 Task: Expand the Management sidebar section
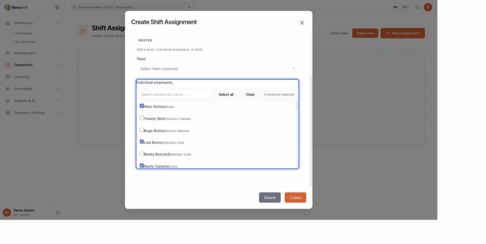[x=32, y=53]
